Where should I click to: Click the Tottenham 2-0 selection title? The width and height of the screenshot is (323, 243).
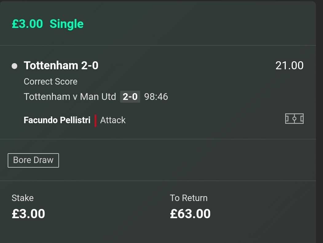61,66
